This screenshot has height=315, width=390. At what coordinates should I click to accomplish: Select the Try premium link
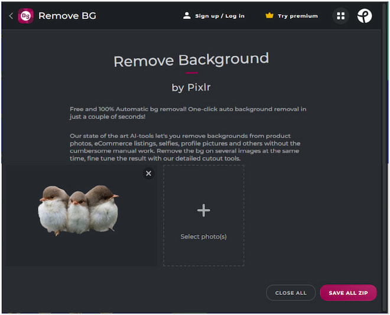[x=297, y=16]
